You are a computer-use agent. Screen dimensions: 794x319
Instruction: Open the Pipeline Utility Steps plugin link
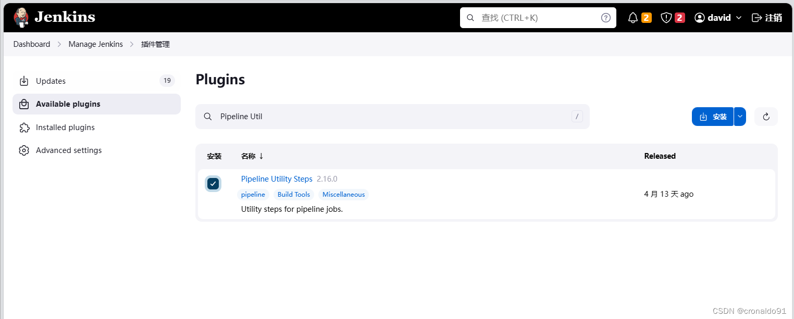[277, 179]
